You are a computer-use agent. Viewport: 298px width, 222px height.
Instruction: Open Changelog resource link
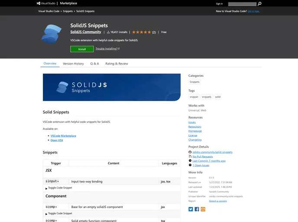click(x=195, y=140)
